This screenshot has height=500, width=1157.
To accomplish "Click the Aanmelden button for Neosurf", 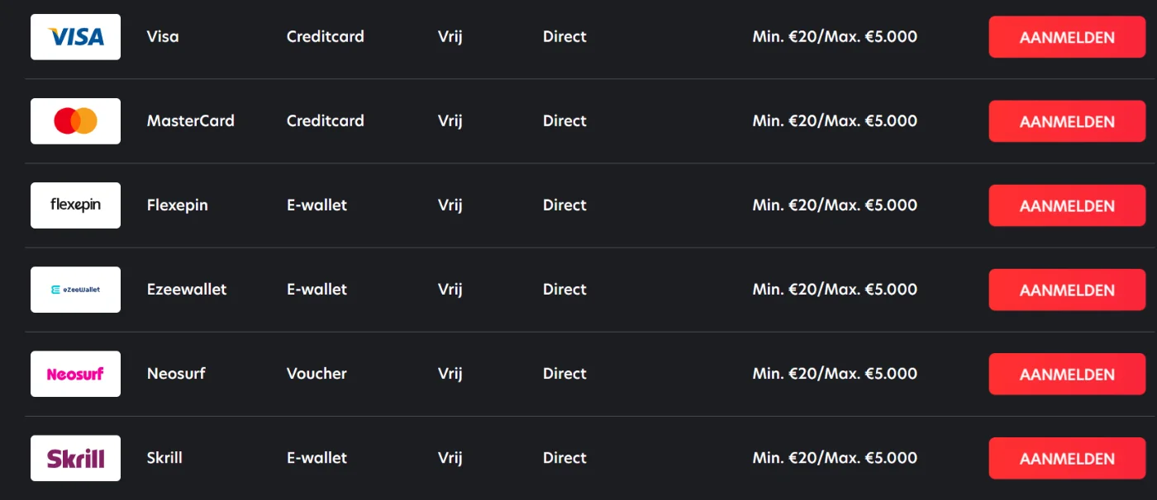I will coord(1067,374).
